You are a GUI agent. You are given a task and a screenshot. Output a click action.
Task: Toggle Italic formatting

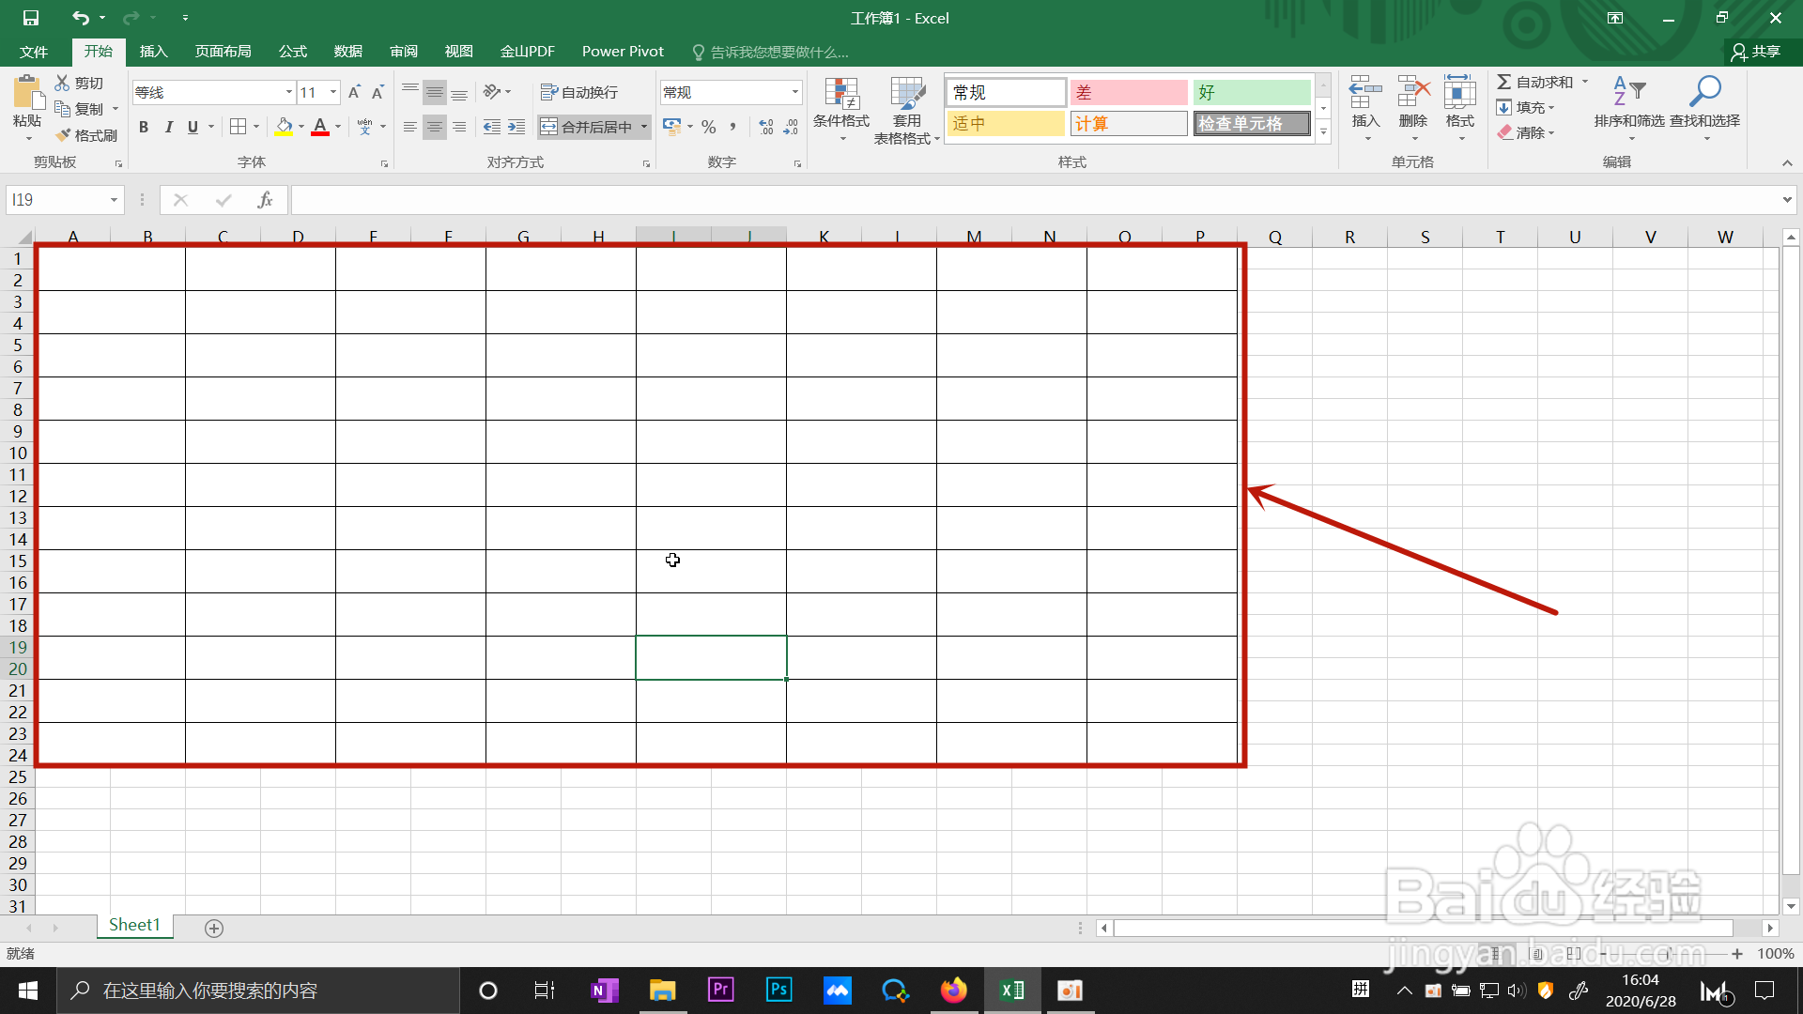169,127
